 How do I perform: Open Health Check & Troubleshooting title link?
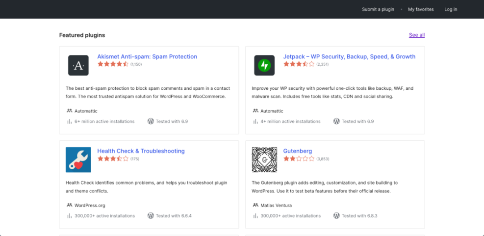coord(141,151)
